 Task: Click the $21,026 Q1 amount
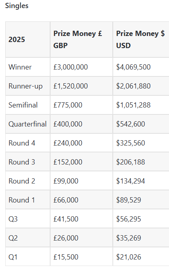click(x=129, y=257)
